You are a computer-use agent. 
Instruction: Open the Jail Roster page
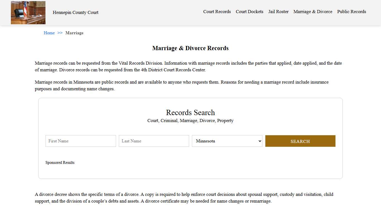278,12
